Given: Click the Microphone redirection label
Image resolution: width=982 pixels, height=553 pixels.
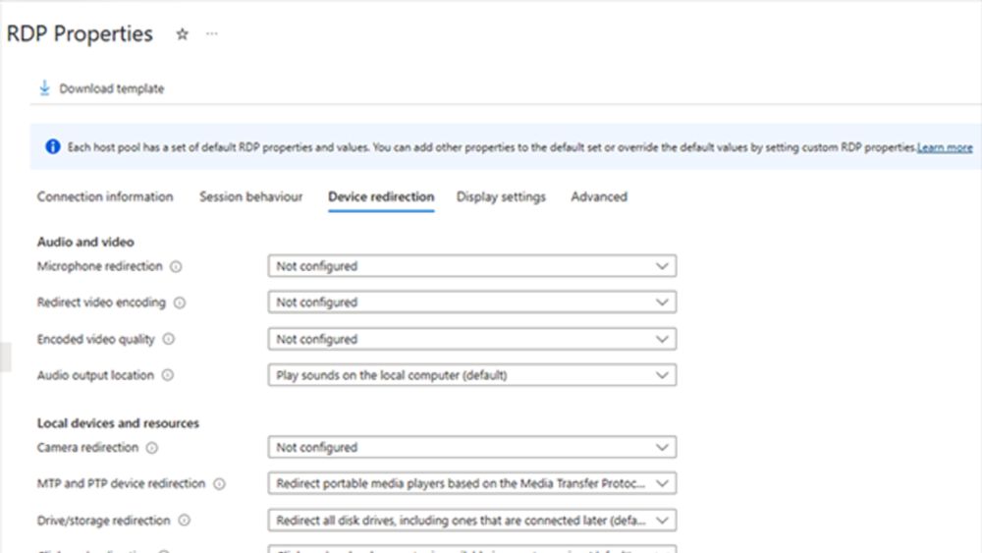Looking at the screenshot, I should (x=99, y=266).
